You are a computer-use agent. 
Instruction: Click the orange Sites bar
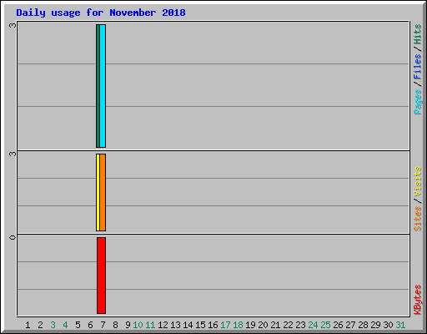pos(103,192)
